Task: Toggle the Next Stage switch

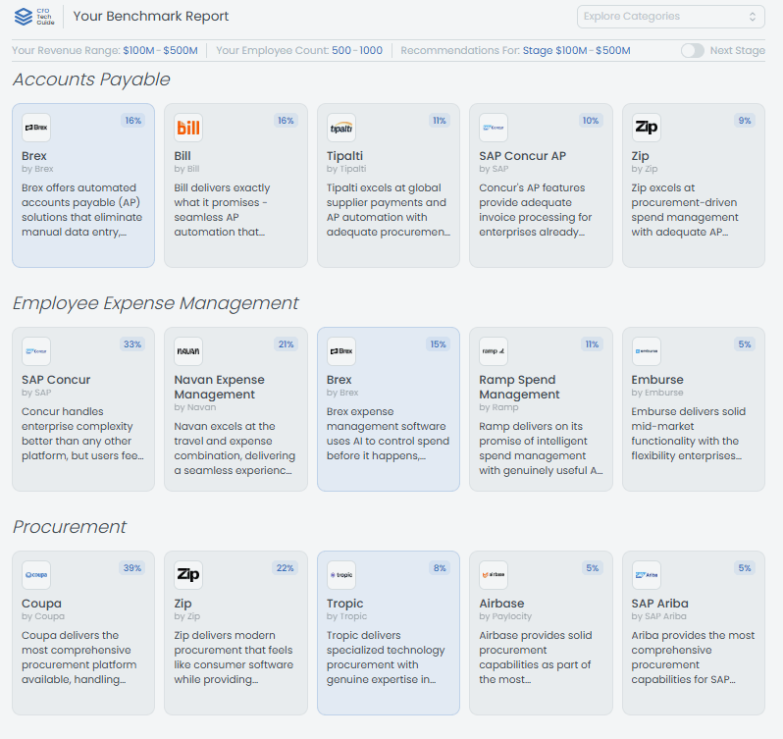Action: point(693,50)
